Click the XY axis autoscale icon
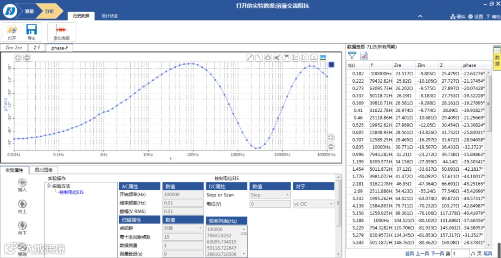Image resolution: width=501 pixels, height=258 pixels. pos(295,58)
